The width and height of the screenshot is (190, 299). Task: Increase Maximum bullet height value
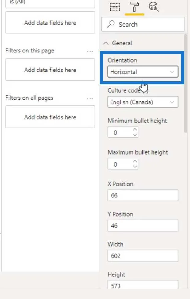point(135,161)
